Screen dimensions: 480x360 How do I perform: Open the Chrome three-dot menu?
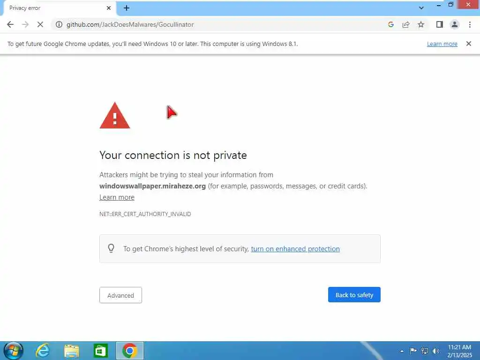[x=470, y=24]
